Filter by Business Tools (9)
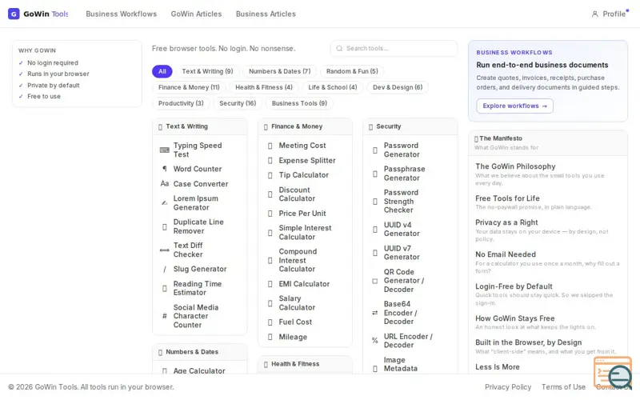The height and width of the screenshot is (400, 640). click(299, 103)
